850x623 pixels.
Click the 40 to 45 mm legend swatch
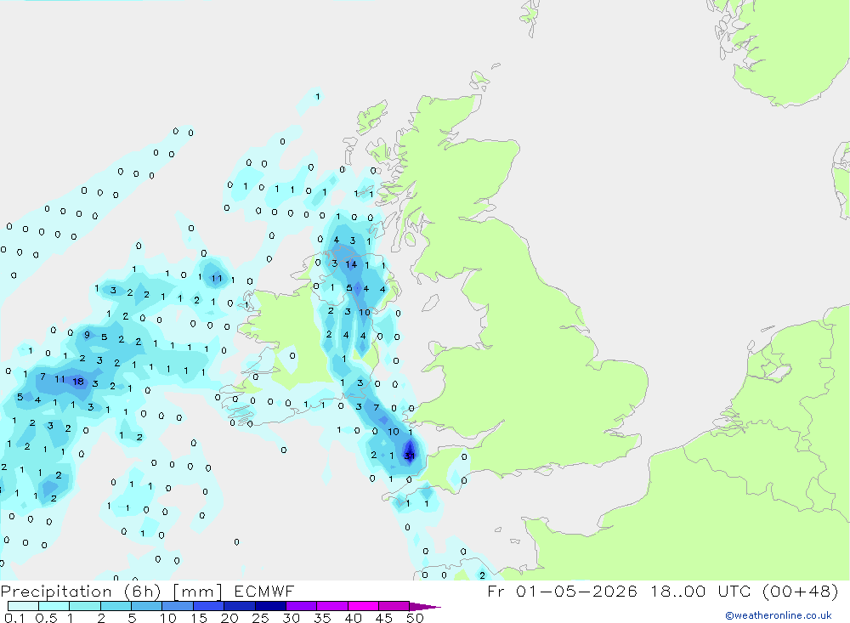tap(363, 606)
